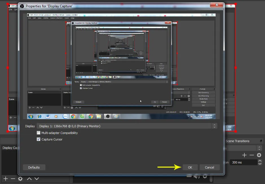Confirm the capture settings with OK
Screen dimensions: 265x184
(x=190, y=167)
